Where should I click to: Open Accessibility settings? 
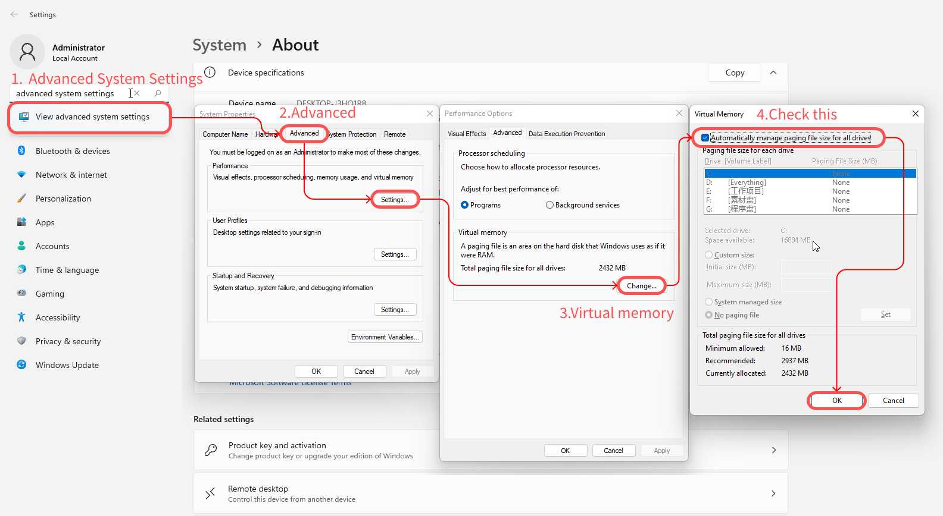click(x=58, y=317)
